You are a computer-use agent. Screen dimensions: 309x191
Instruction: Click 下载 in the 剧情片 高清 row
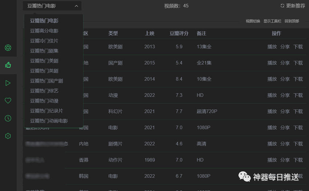298,144
